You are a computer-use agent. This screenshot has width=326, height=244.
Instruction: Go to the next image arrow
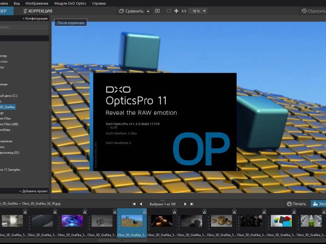click(185, 204)
